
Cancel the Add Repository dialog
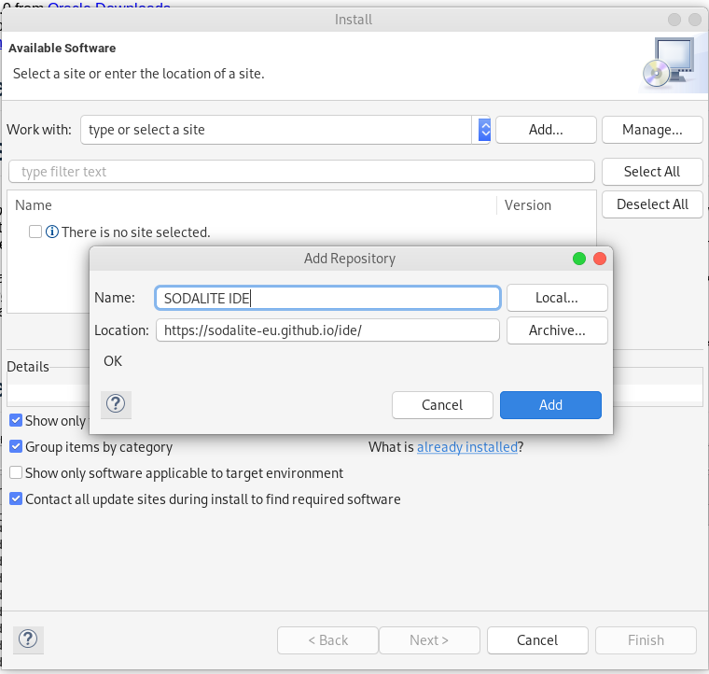pyautogui.click(x=442, y=405)
